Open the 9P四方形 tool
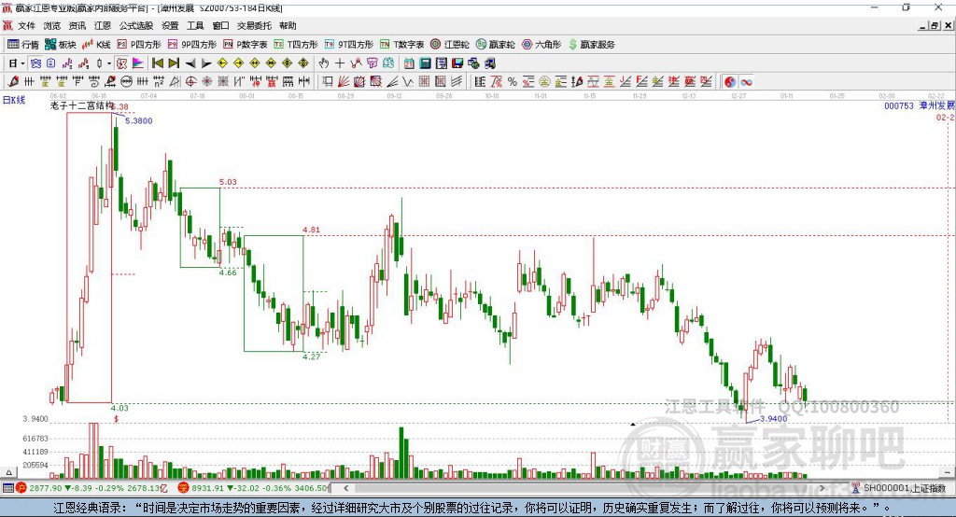The height and width of the screenshot is (517, 956). (192, 45)
